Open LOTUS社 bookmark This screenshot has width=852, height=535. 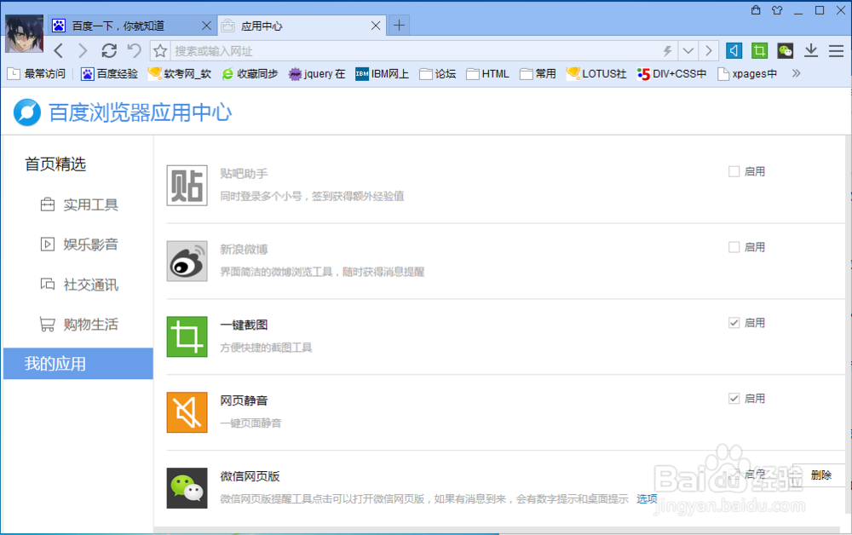tap(596, 74)
